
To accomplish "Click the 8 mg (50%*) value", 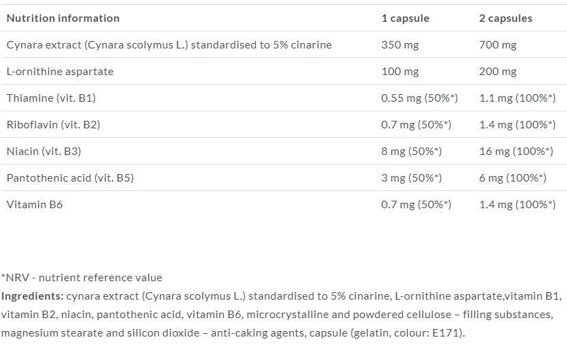I will pyautogui.click(x=411, y=152).
